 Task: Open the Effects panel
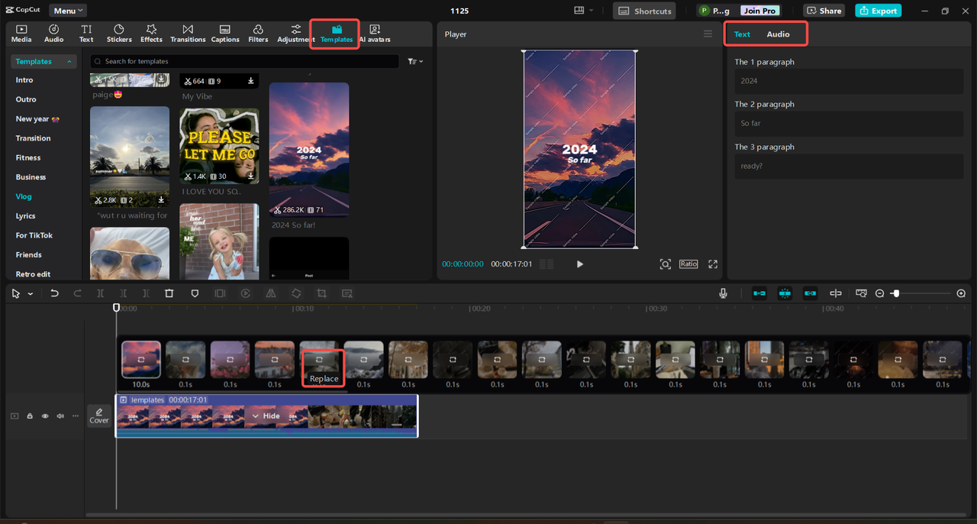[151, 34]
